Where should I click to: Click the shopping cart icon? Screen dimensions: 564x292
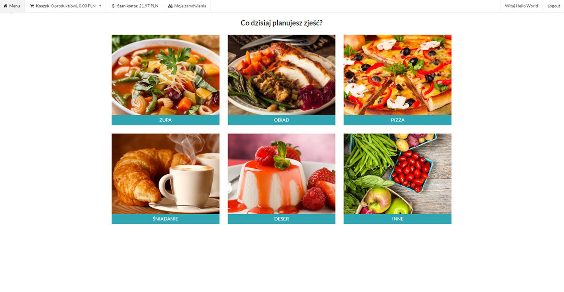(x=32, y=6)
